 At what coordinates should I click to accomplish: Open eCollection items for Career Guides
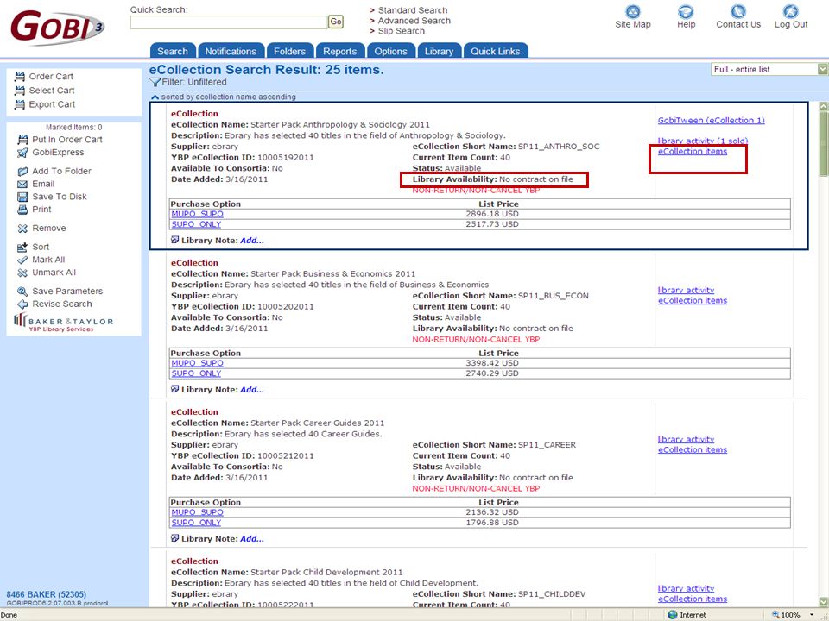(x=693, y=450)
